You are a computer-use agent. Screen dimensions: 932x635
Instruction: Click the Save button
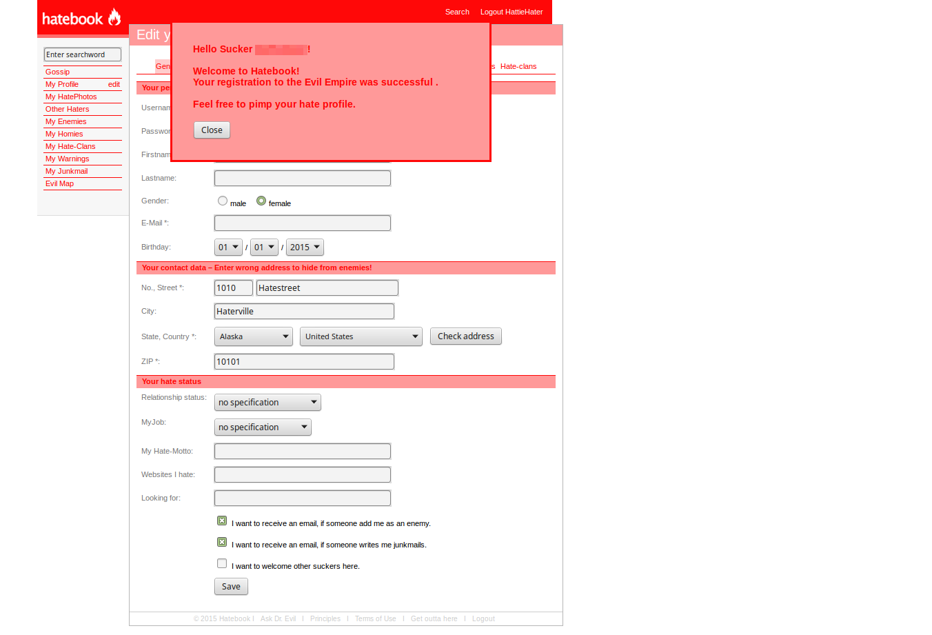pyautogui.click(x=231, y=586)
